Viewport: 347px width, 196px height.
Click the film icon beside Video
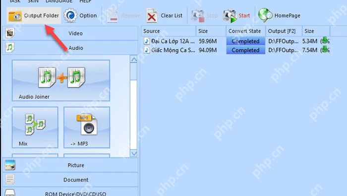point(9,33)
